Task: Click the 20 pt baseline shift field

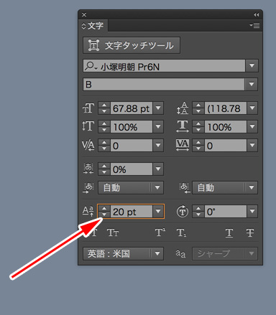Action: 132,212
